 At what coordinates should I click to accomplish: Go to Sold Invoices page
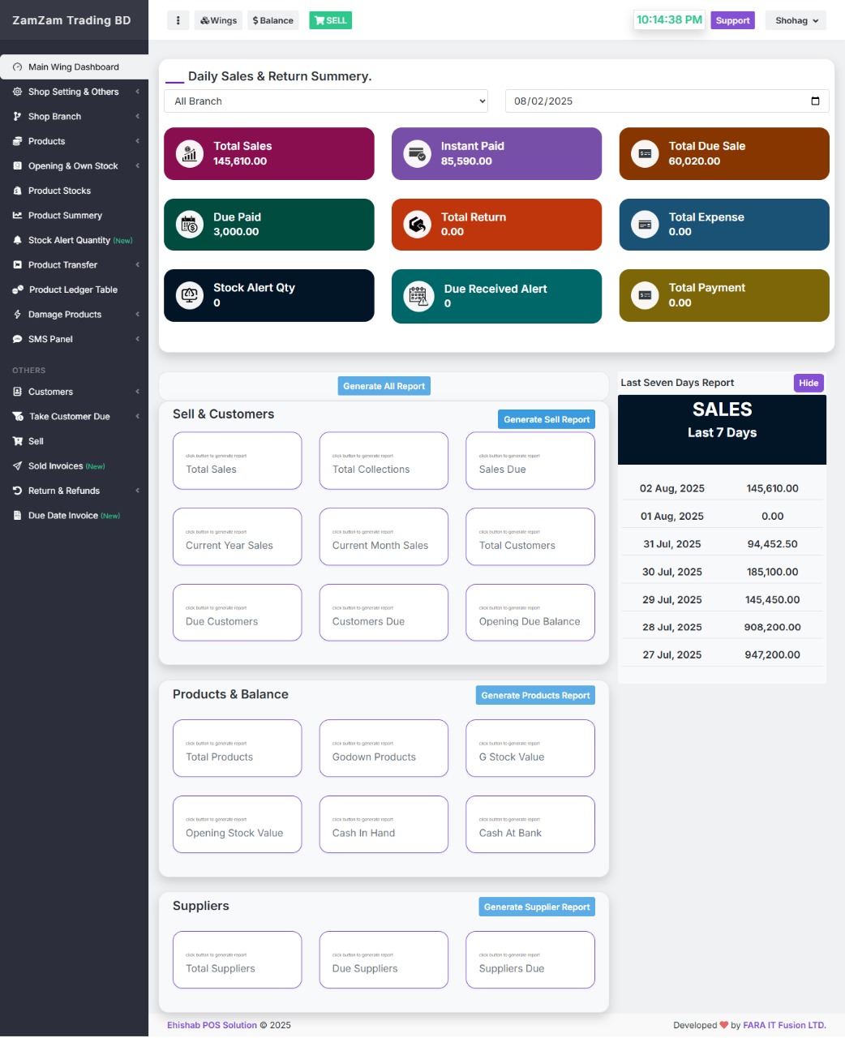[56, 466]
